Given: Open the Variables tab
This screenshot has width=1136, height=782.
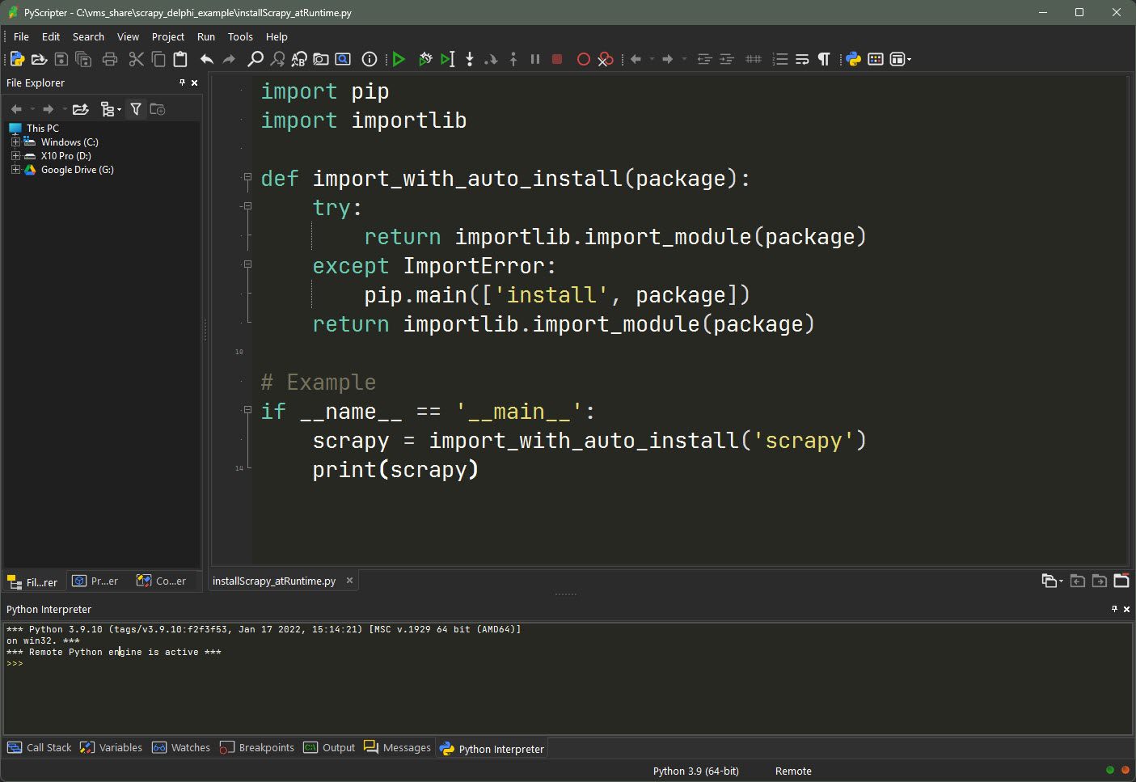Looking at the screenshot, I should [112, 748].
